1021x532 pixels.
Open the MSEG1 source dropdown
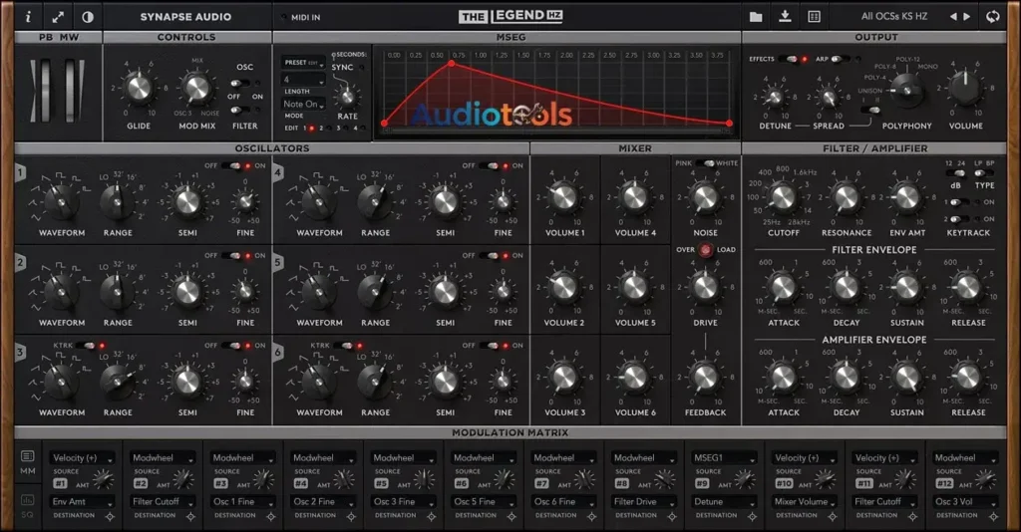(724, 458)
